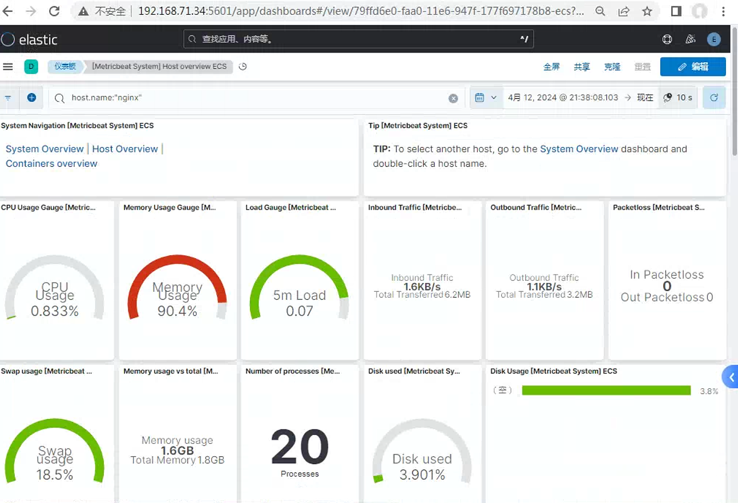Click System Overview link in the TIP
This screenshot has height=503, width=738.
coord(579,149)
